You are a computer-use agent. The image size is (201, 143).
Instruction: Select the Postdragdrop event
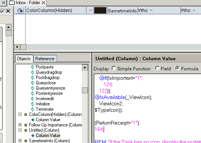[x=48, y=78]
